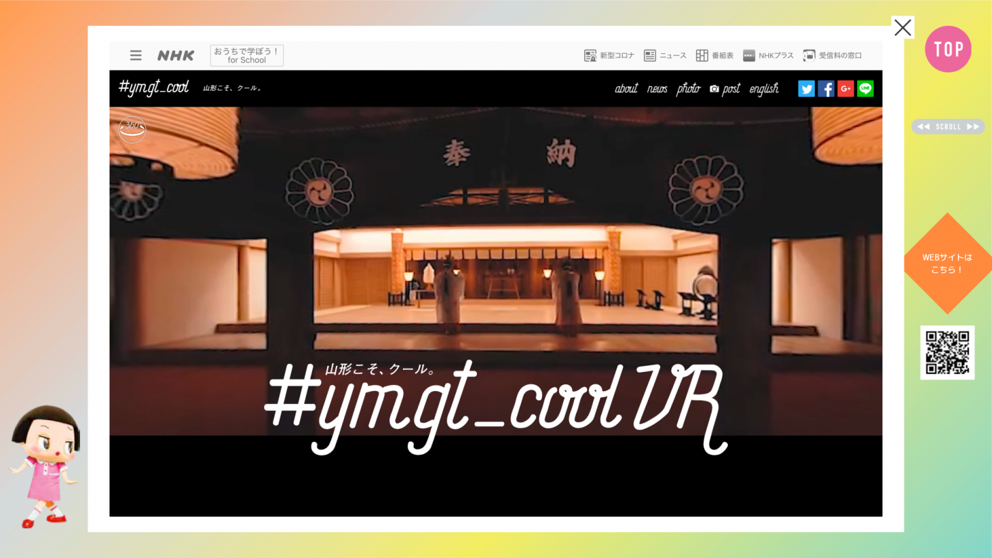
Task: Close the popup with the X button
Action: [902, 27]
